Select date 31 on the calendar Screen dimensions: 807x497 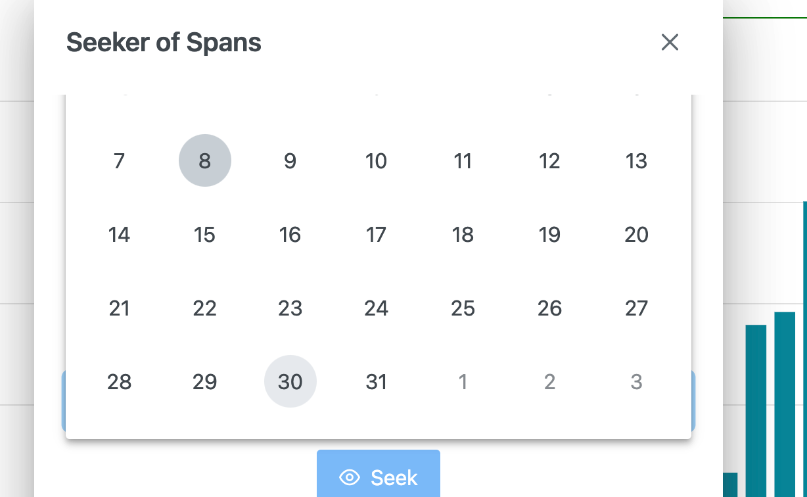coord(377,381)
